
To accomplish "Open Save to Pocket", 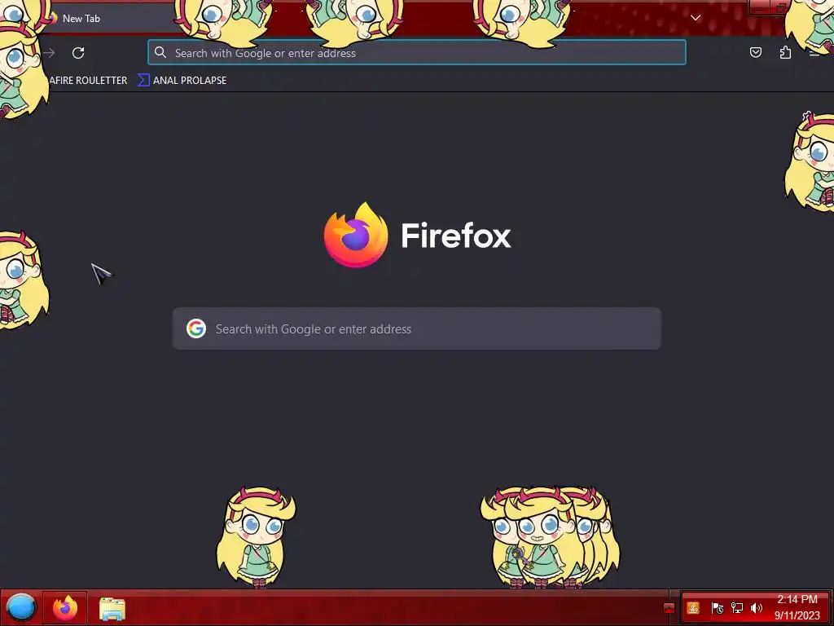I will pos(755,52).
